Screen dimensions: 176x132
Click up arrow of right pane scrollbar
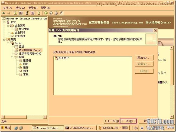[172, 48]
